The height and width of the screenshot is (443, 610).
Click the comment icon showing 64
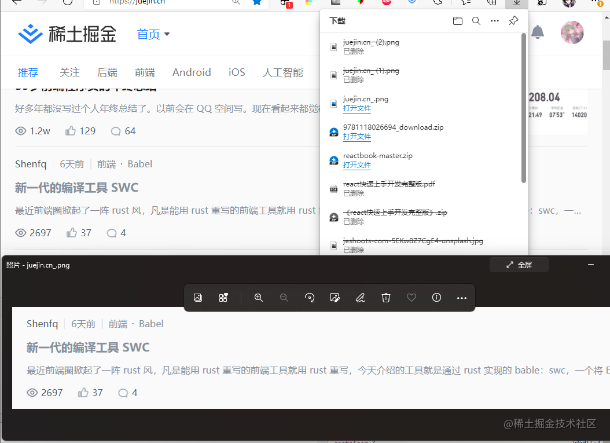[116, 131]
